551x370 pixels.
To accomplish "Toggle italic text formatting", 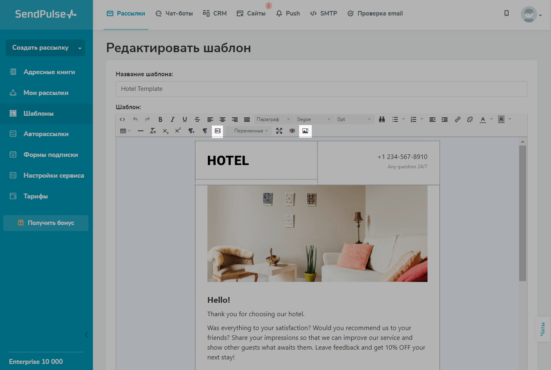I will coord(172,119).
